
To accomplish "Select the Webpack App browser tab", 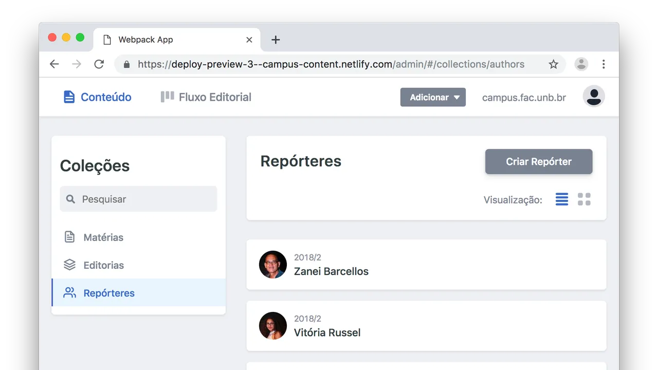I will [x=177, y=40].
